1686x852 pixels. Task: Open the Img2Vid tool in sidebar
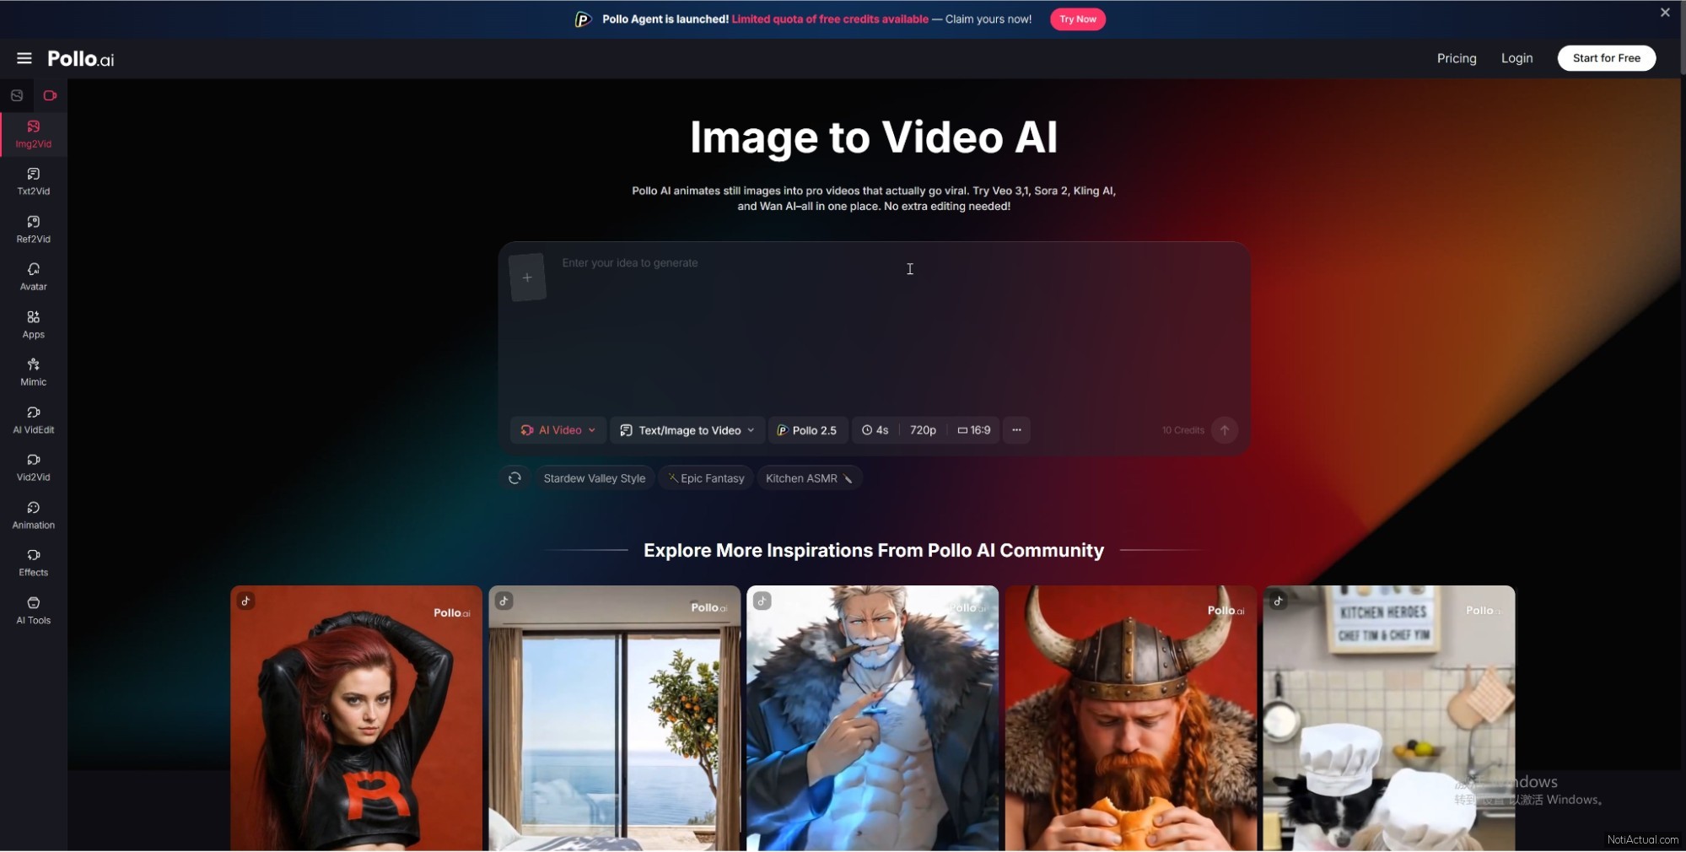[x=34, y=134]
